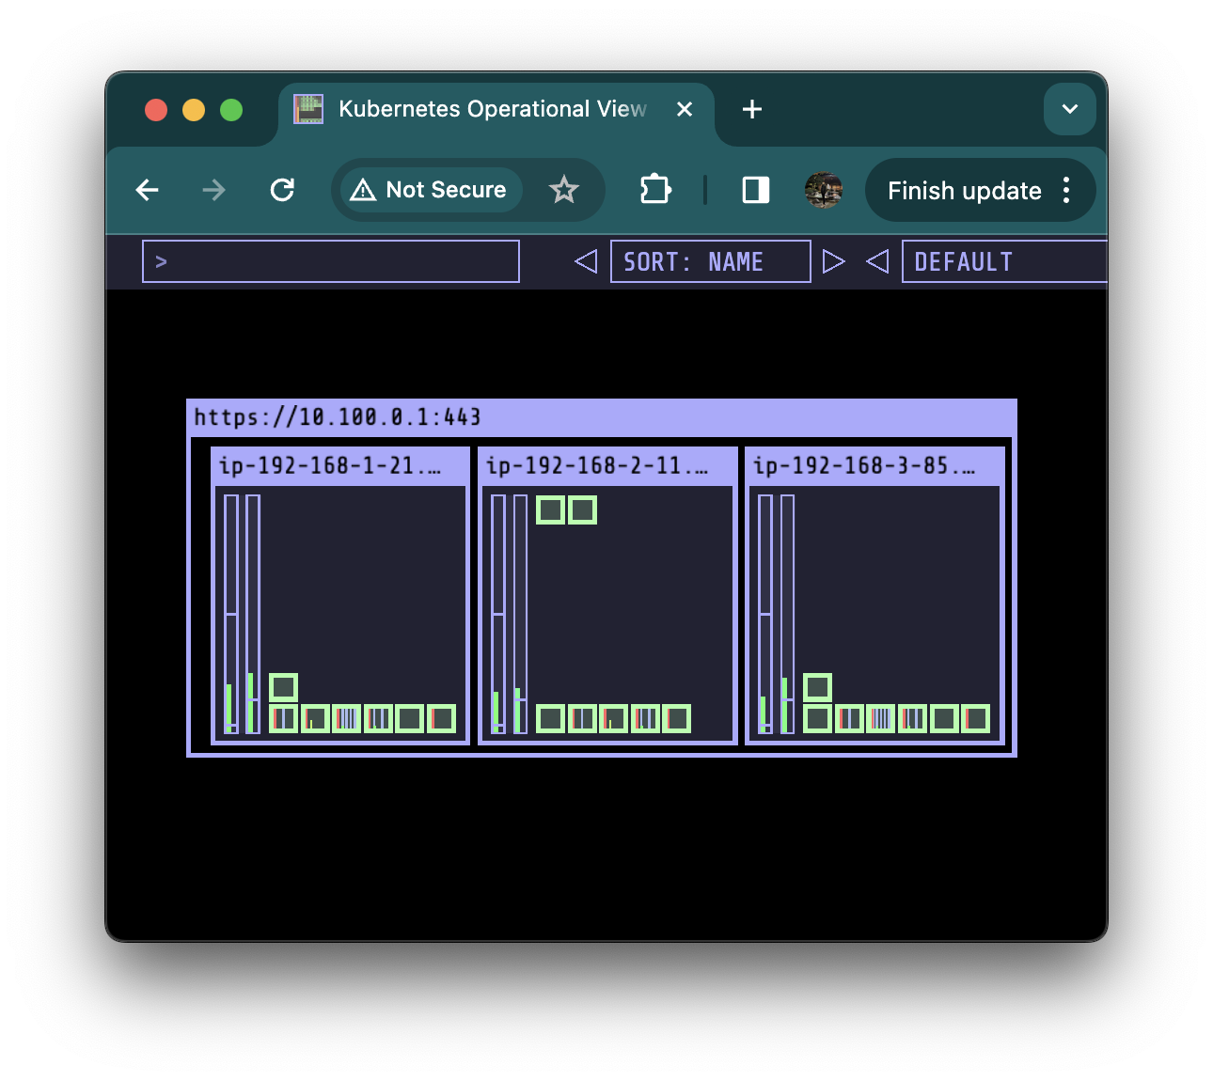Click CPU usage bar of node ip-192-168-3-85

[765, 614]
